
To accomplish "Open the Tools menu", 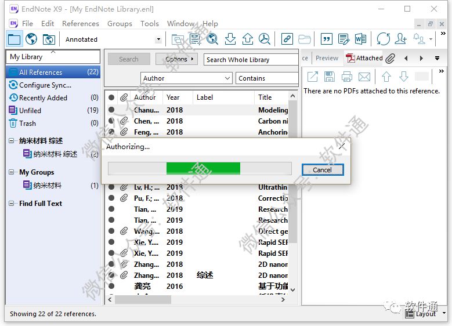I will point(150,23).
